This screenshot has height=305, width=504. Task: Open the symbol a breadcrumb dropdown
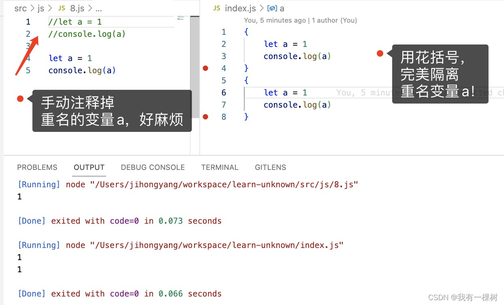coord(282,8)
